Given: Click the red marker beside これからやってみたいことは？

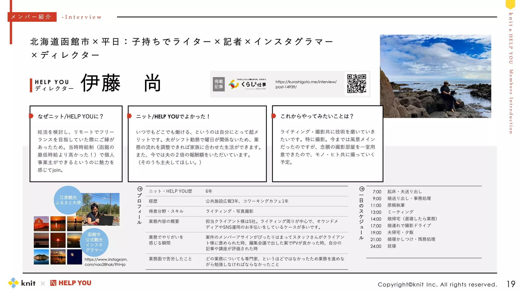Looking at the screenshot, I should [x=273, y=116].
